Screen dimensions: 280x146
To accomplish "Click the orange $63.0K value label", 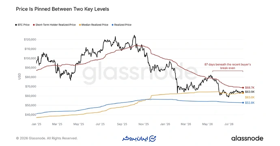I will (250, 97).
